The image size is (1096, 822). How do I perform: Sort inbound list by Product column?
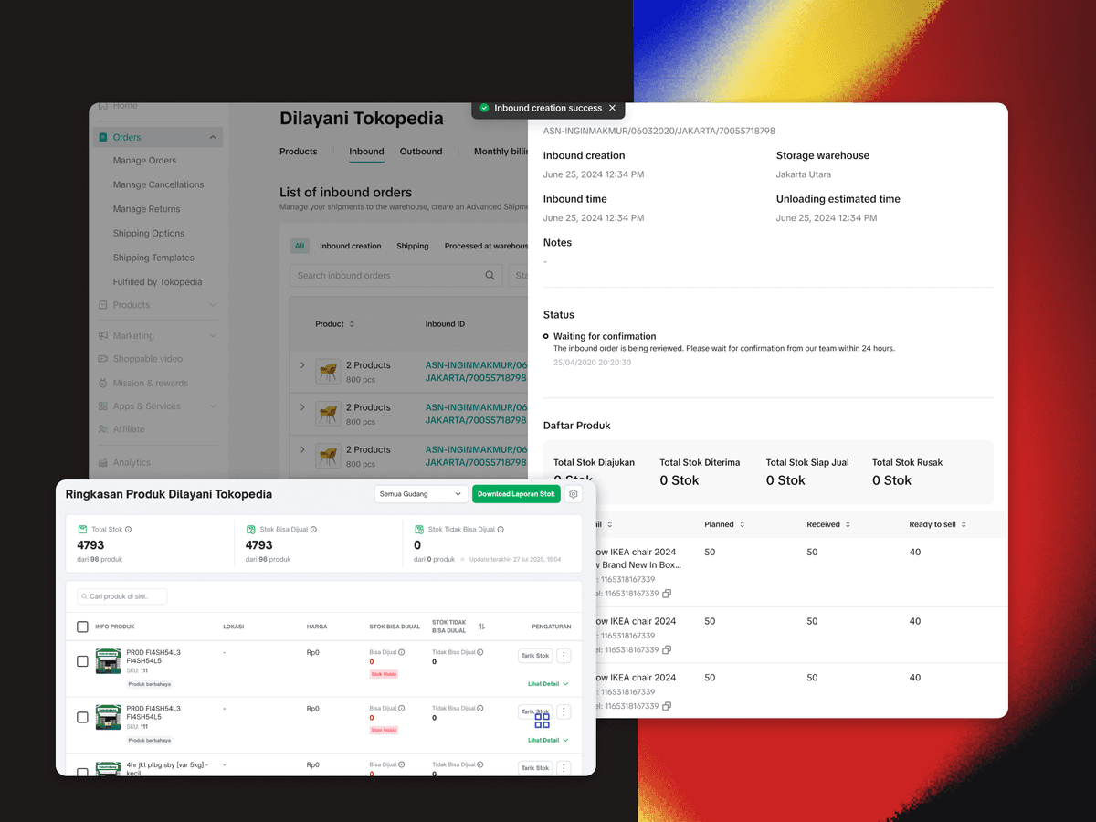click(x=352, y=324)
